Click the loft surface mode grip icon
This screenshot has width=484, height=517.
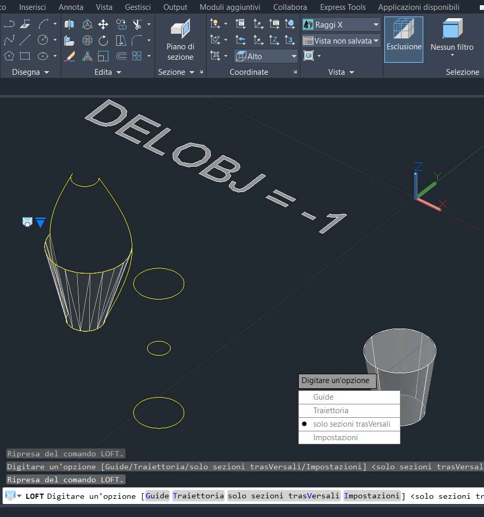(27, 222)
